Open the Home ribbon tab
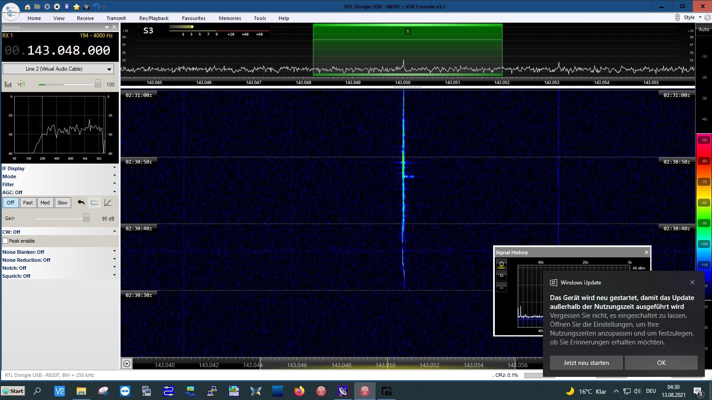The width and height of the screenshot is (712, 400). click(x=34, y=18)
